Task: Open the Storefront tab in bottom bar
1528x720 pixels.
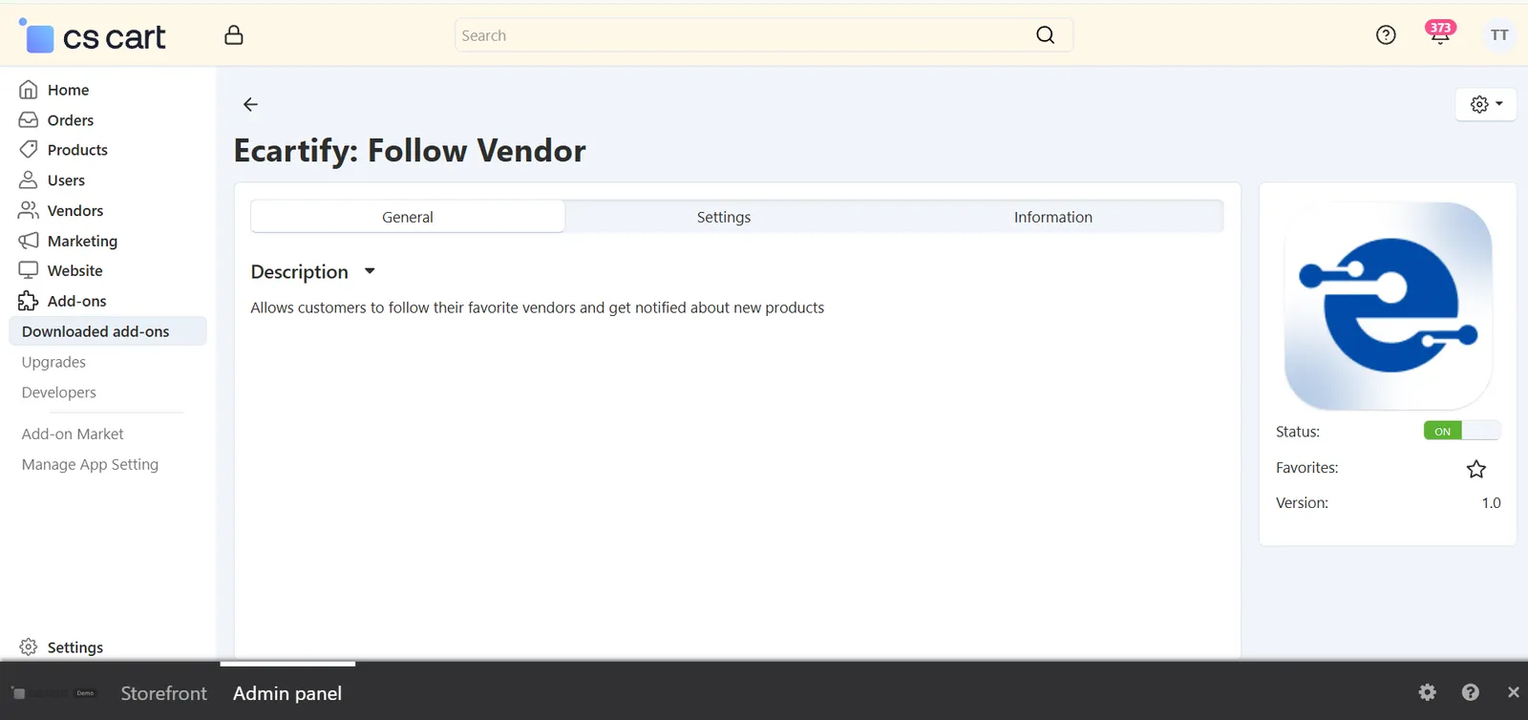Action: pyautogui.click(x=163, y=693)
